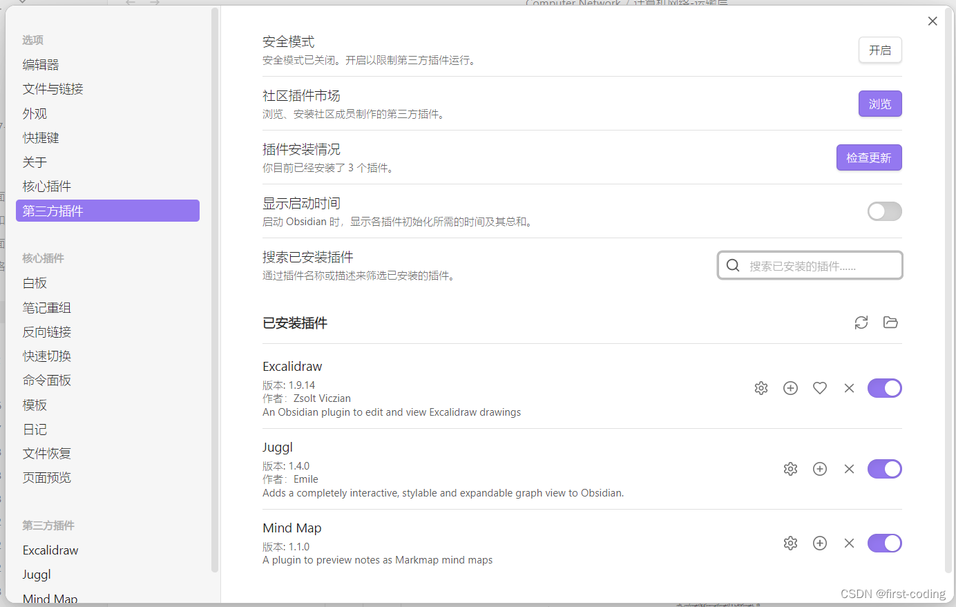Uninstall Mind Map plugin with X icon
The image size is (956, 607).
(849, 543)
